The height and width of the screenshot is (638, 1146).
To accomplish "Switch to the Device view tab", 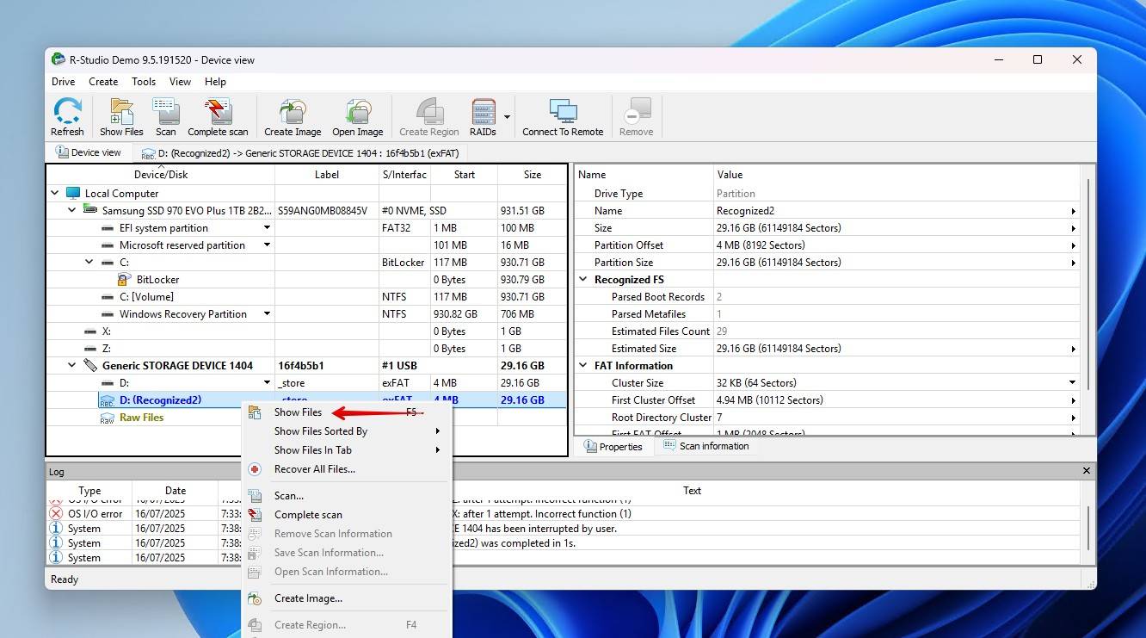I will tap(88, 152).
